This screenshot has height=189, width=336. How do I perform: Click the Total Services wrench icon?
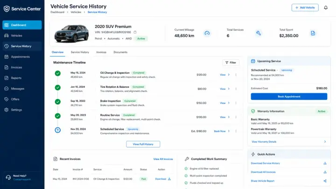tap(259, 33)
